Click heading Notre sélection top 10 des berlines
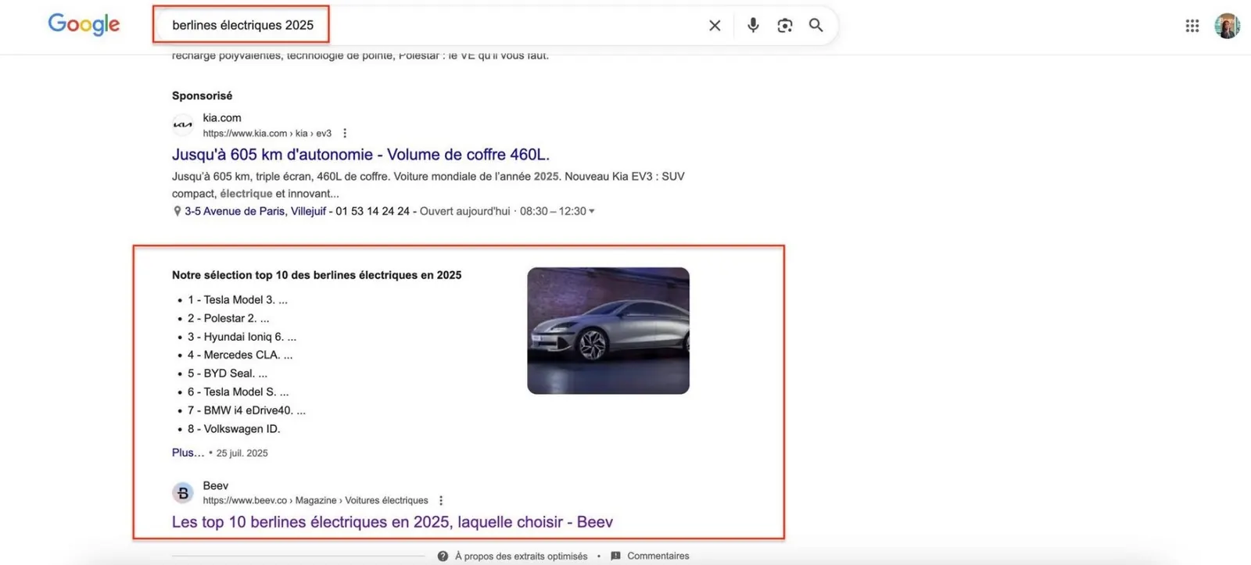Image resolution: width=1251 pixels, height=565 pixels. (317, 275)
